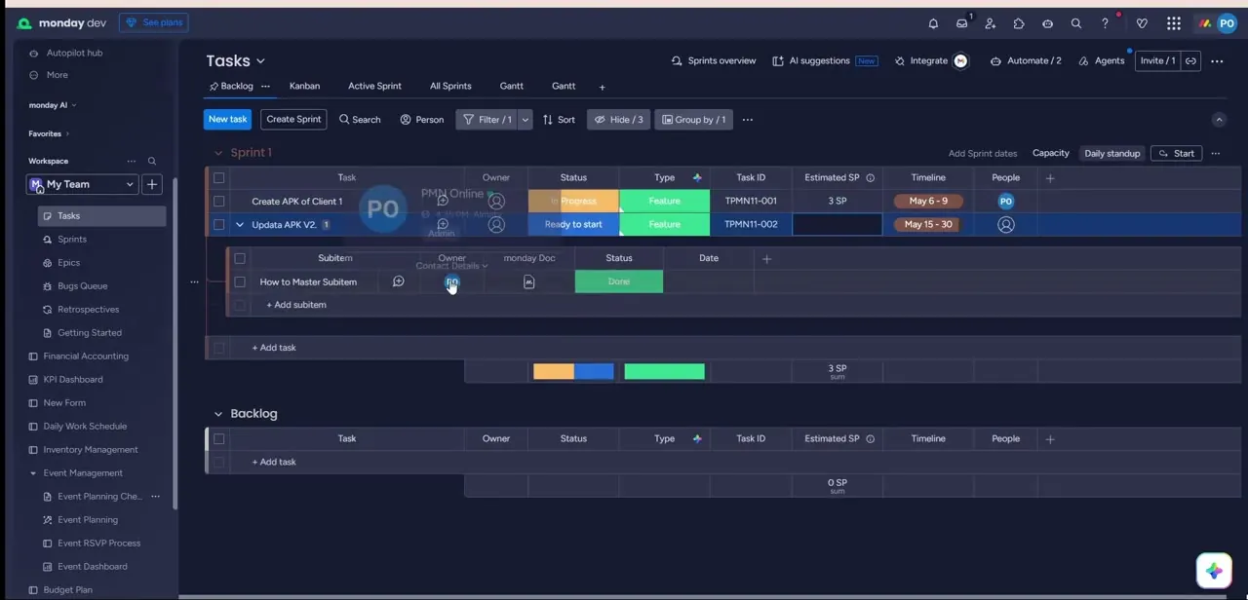1248x600 pixels.
Task: Click the Invite / 1 button
Action: coord(1158,60)
